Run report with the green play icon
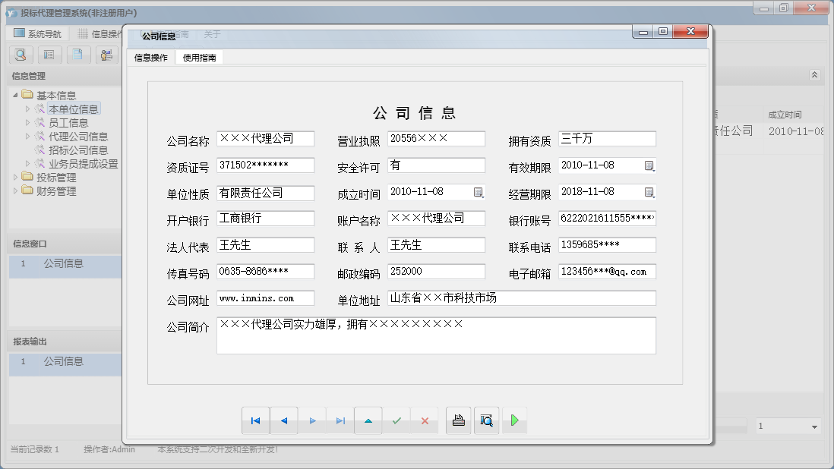Screen dimensions: 834x469 (x=514, y=420)
